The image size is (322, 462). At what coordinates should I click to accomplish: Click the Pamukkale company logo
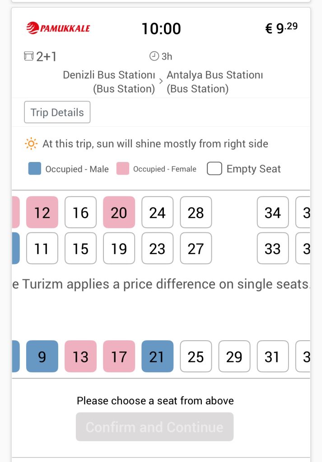pos(58,28)
